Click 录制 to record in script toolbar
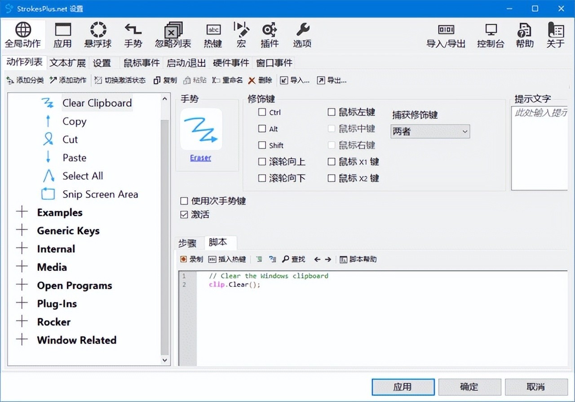575x402 pixels. click(x=191, y=259)
